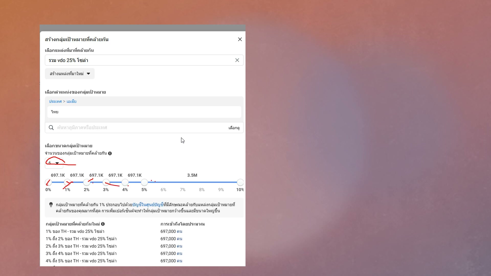Click the lightbulb tip icon
The width and height of the screenshot is (491, 276).
[51, 205]
